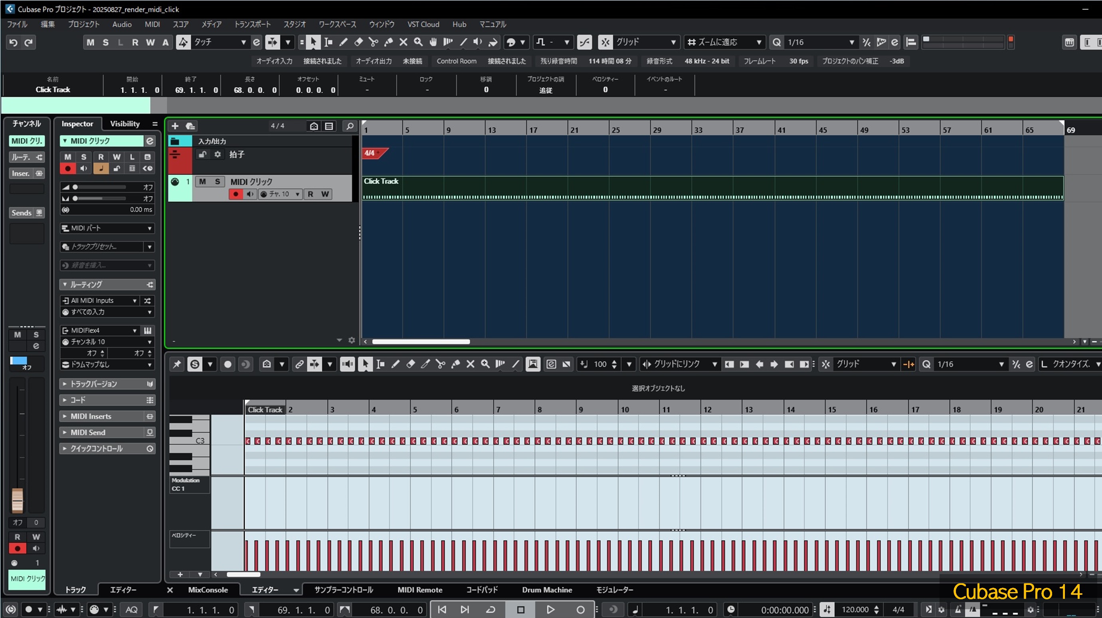Open the ズームに適応 grid type dropdown
This screenshot has height=618, width=1102.
(x=725, y=42)
